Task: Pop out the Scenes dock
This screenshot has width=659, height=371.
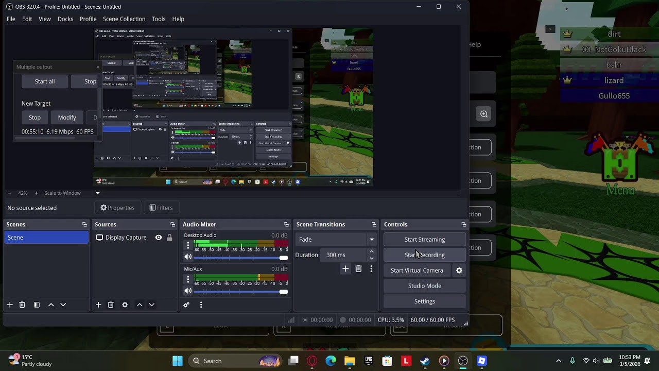Action: [84, 224]
